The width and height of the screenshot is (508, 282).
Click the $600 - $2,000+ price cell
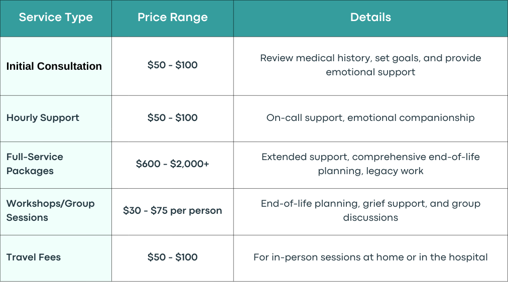pyautogui.click(x=173, y=164)
